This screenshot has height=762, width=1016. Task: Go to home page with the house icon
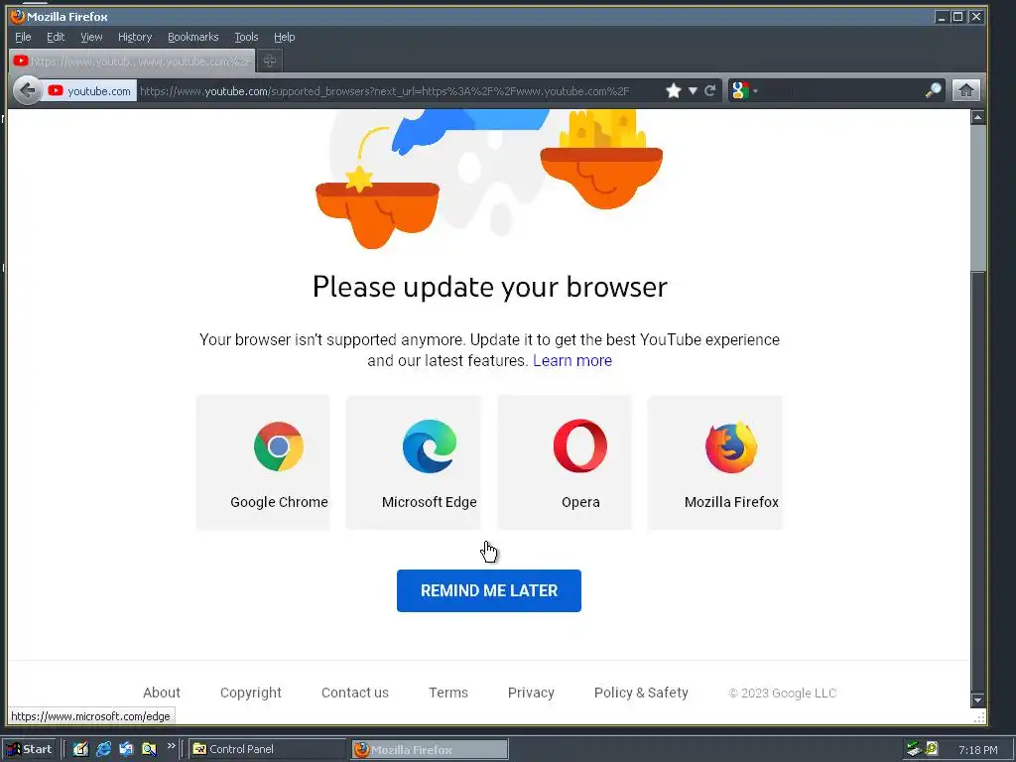(965, 90)
